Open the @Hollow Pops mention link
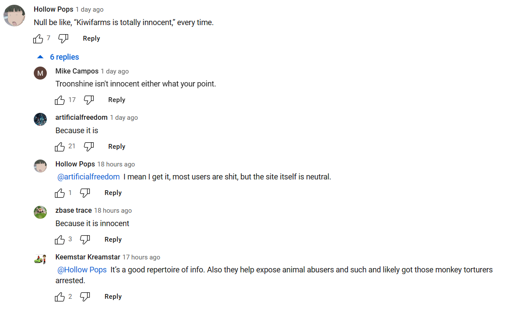Viewport: 522px width, 310px height. (x=82, y=270)
